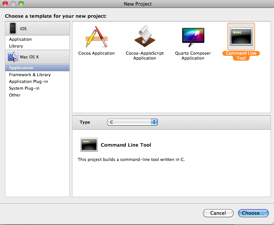Select Framework & Library category
Image resolution: width=274 pixels, height=225 pixels.
30,75
